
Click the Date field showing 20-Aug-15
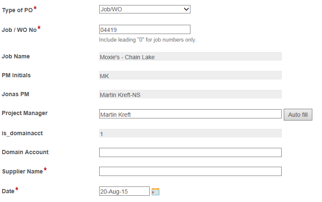pyautogui.click(x=124, y=191)
